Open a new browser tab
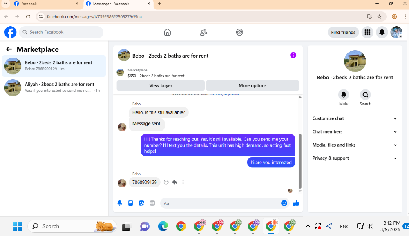Viewport: 409px width, 236px height. tap(159, 4)
